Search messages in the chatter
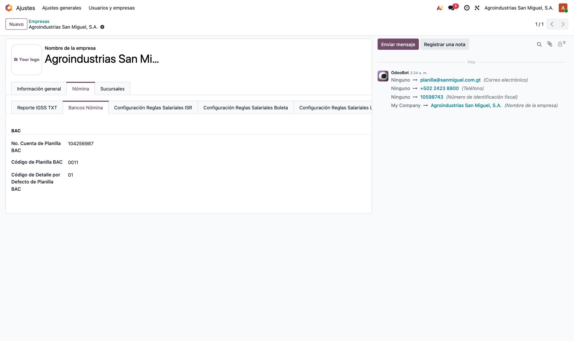The image size is (574, 341). (539, 44)
